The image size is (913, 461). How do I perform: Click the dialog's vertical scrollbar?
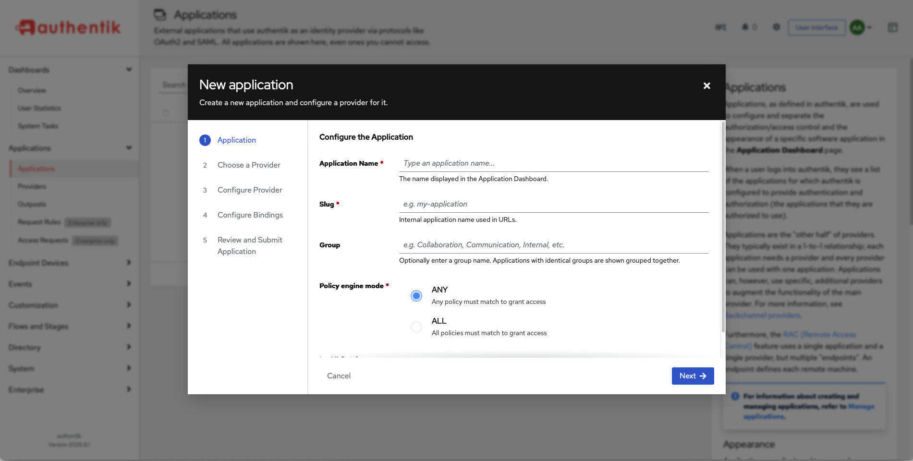(x=723, y=227)
